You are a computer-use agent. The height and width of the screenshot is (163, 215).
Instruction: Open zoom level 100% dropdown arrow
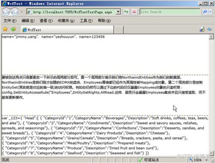206,160
